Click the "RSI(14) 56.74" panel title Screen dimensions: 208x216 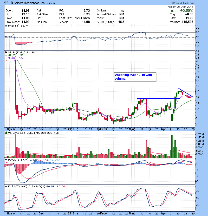coord(18,26)
